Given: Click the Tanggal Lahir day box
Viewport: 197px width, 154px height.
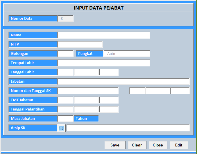Looking at the screenshot, I should click(65, 72).
